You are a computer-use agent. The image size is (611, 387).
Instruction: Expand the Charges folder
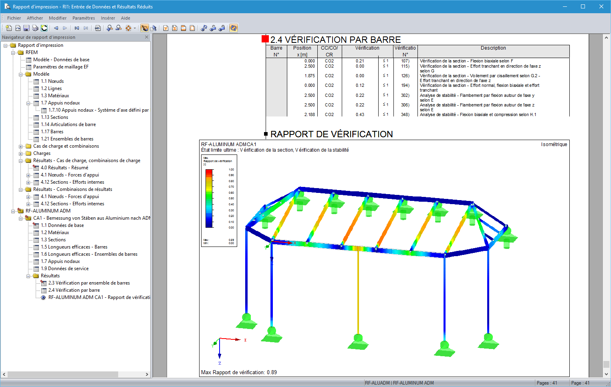click(21, 153)
